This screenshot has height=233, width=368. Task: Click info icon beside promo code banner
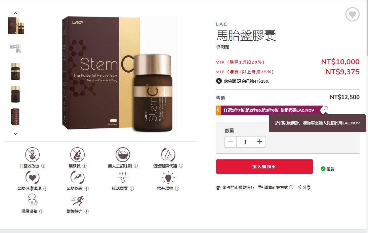point(326,108)
